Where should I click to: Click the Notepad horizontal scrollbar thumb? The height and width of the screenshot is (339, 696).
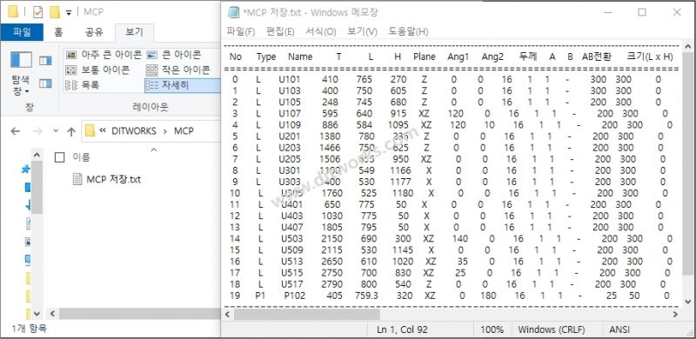pos(307,314)
